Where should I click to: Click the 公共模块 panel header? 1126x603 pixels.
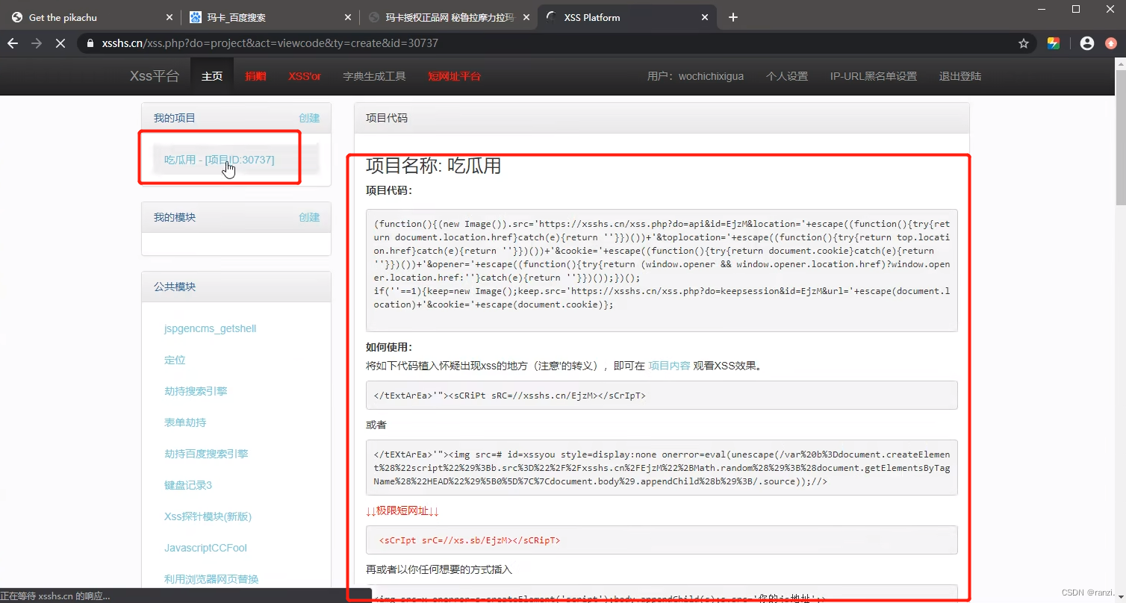(236, 287)
